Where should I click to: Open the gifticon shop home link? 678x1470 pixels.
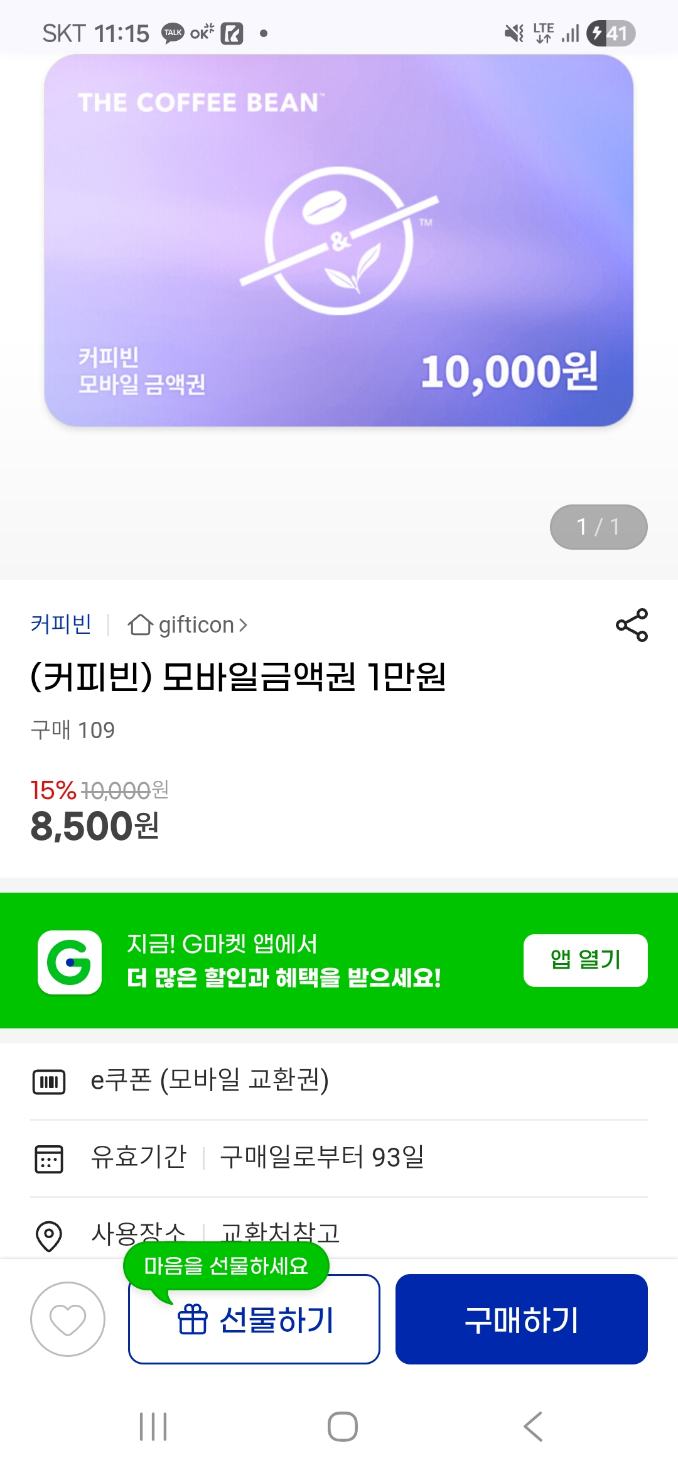click(187, 625)
